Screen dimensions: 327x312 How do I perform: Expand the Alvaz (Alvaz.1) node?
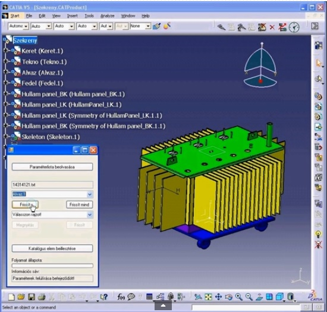[x=5, y=72]
